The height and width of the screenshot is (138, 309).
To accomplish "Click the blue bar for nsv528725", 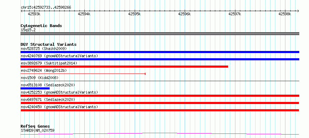I will click(160, 52).
